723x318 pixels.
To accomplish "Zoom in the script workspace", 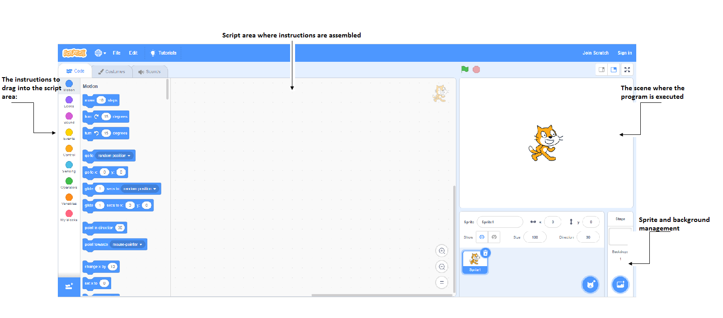I will 442,251.
